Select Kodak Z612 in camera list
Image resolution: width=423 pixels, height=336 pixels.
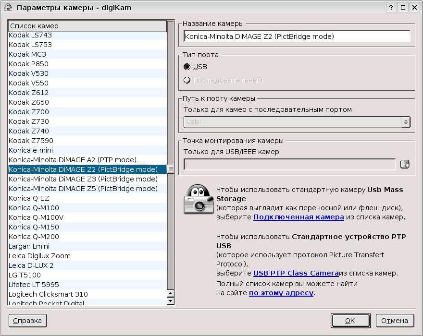coord(87,93)
